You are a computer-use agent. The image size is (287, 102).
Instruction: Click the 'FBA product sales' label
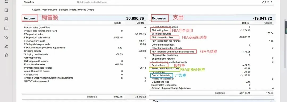coord(33,34)
